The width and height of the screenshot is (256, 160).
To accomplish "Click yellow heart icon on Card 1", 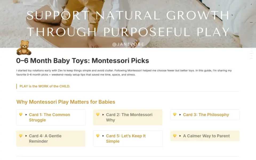I will point(21,115).
